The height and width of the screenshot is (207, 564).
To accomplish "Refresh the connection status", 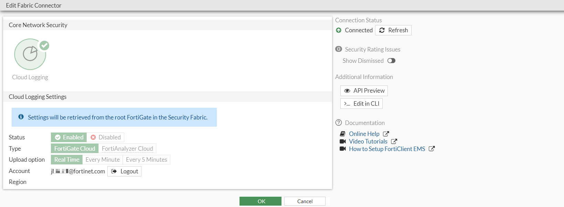I will point(393,30).
